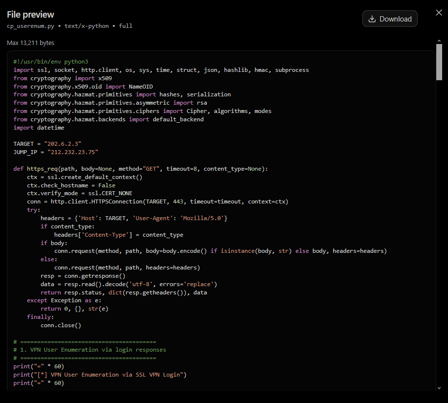Click the line "ctx.verify_mode = ssl.CERT_NONE"
448x403 pixels.
coord(79,193)
